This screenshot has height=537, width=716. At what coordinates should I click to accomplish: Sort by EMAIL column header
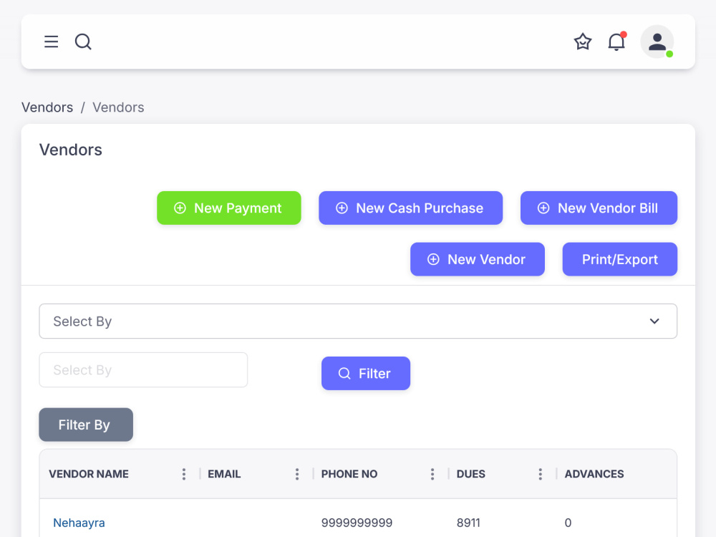[224, 474]
